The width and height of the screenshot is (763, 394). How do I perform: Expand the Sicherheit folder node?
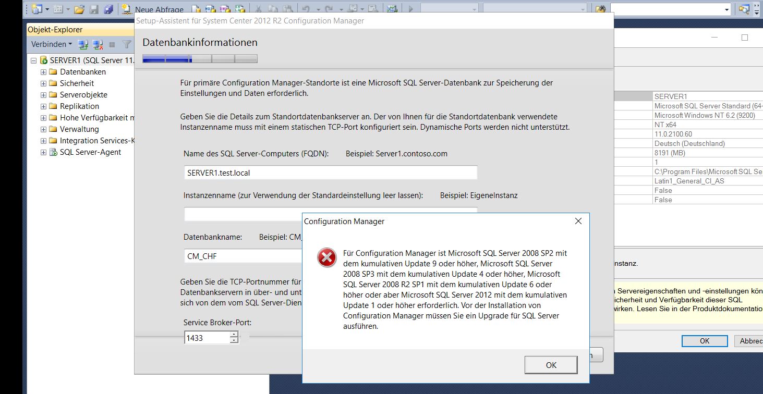pos(44,83)
